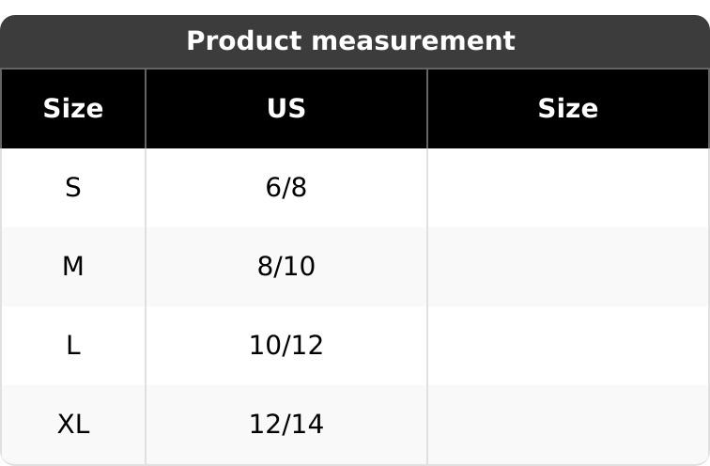Click the empty last-column cell in the L row

(x=568, y=346)
